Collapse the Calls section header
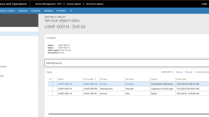 (49, 72)
